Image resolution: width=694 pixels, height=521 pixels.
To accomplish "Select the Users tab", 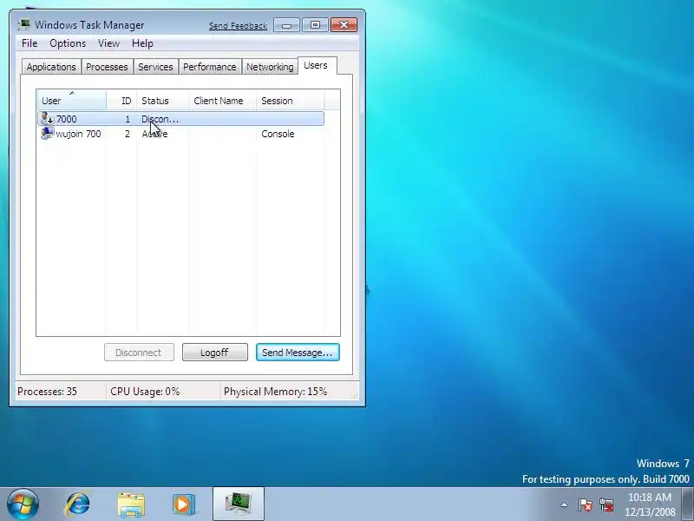I will [x=316, y=66].
